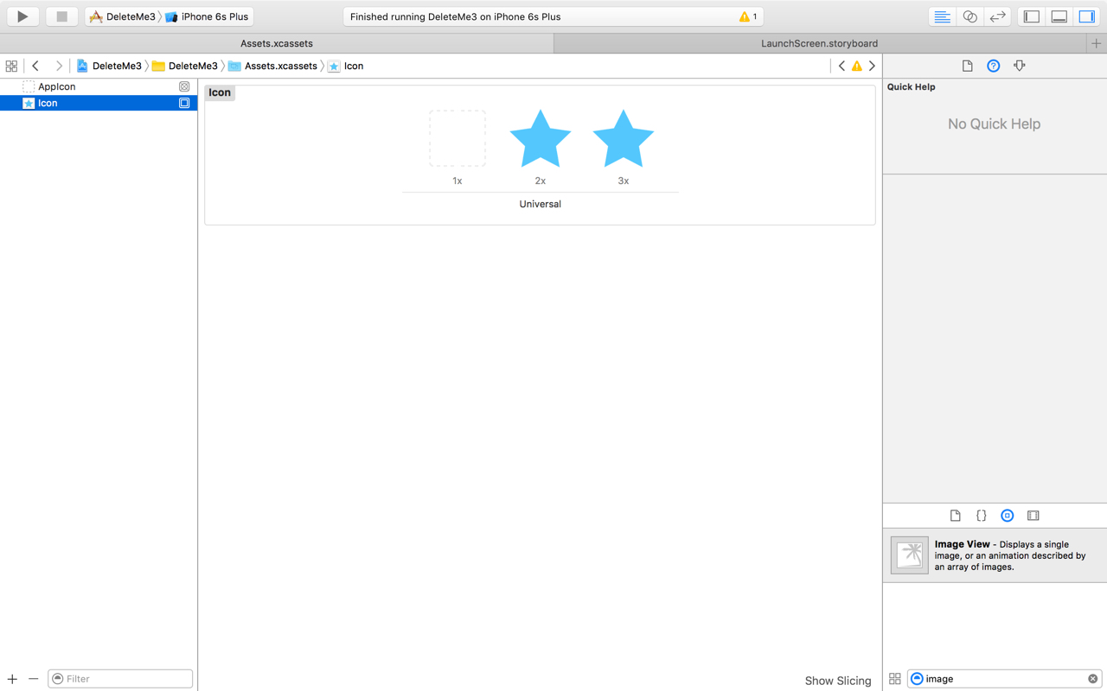Open DeleteMe3 project in jump bar
The image size is (1107, 691).
coord(109,66)
